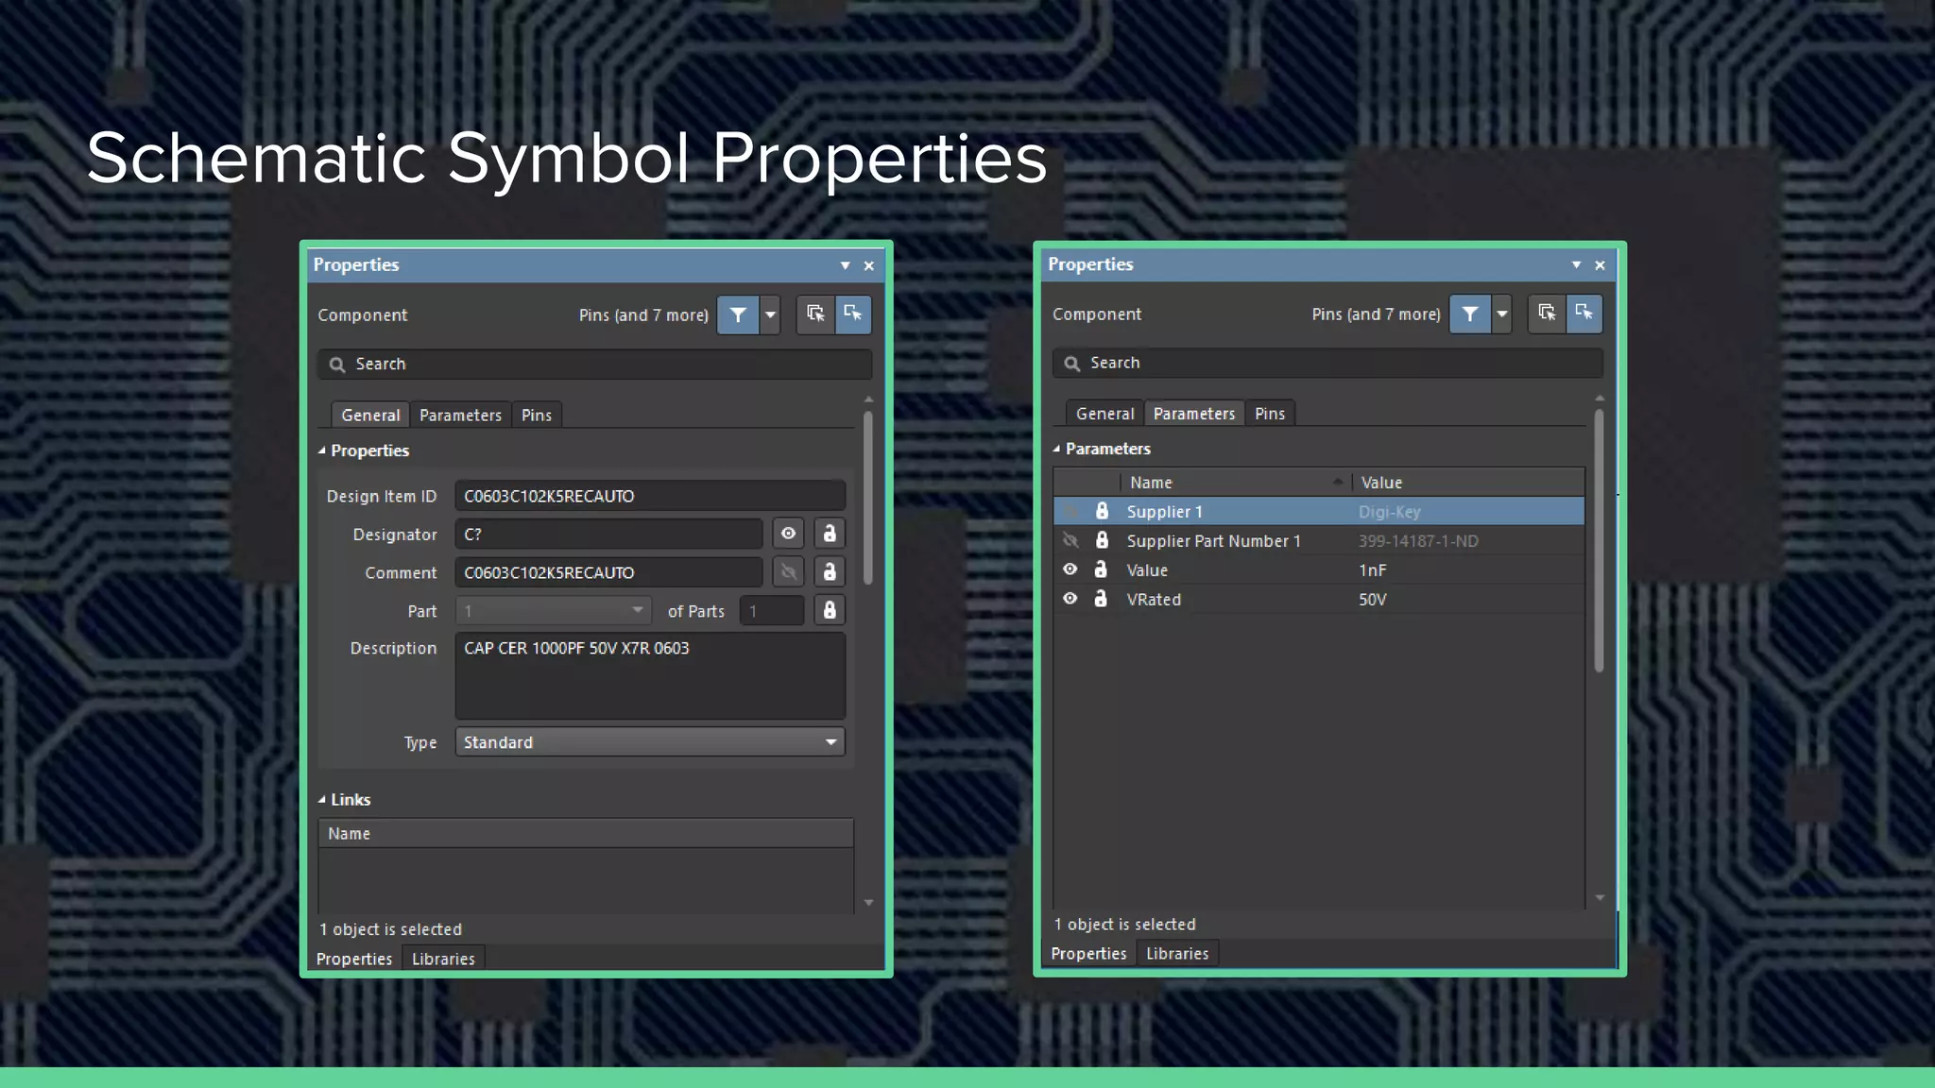Open Libraries tab at bottom of left panel

click(x=443, y=959)
